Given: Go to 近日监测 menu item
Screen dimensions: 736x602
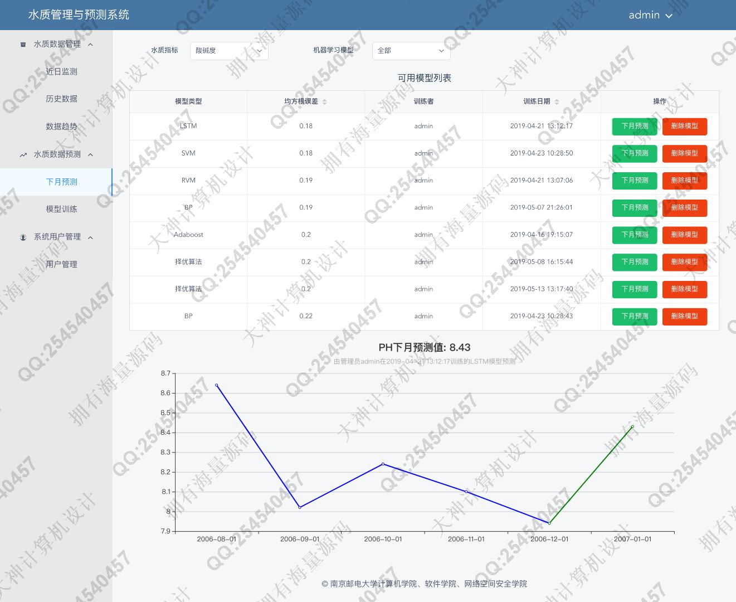Looking at the screenshot, I should coord(61,72).
